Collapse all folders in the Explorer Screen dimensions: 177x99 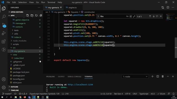pos(41,15)
